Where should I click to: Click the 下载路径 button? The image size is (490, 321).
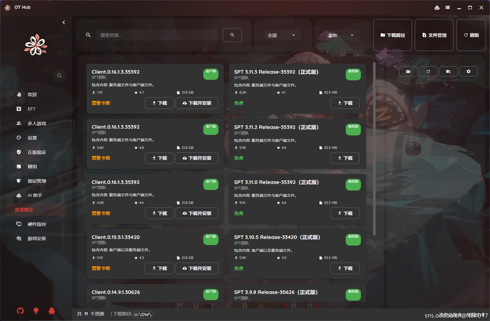coord(393,35)
